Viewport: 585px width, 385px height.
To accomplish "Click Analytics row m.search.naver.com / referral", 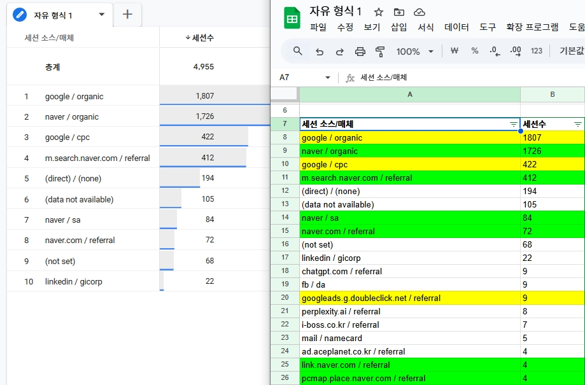I will tap(138, 158).
